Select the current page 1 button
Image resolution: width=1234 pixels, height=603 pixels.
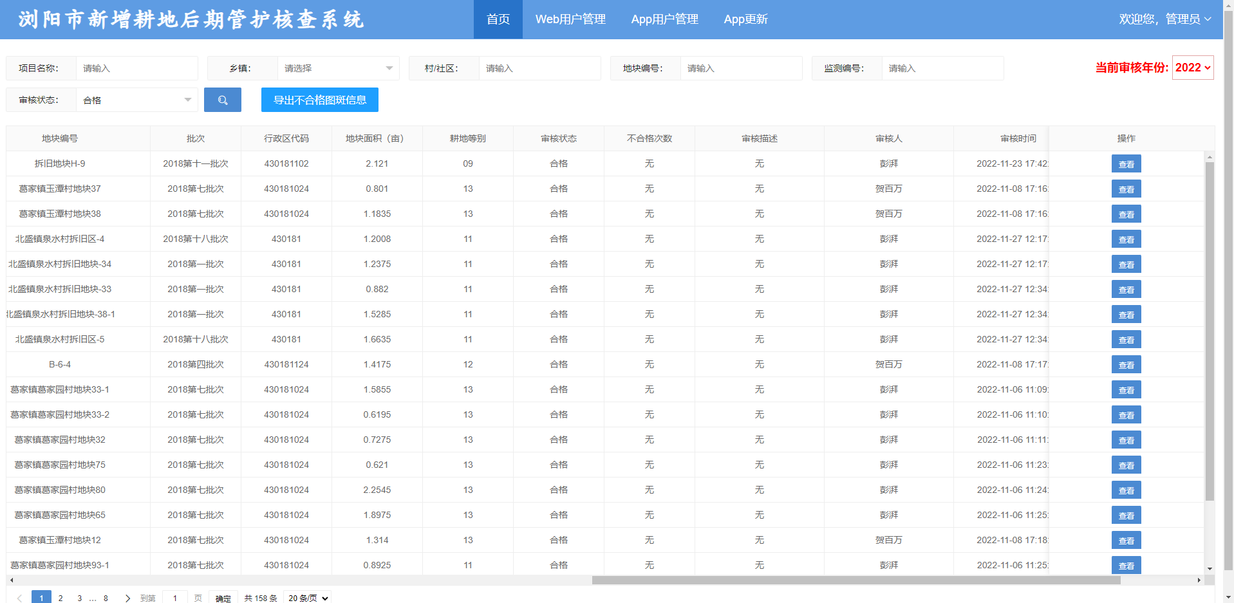click(x=41, y=598)
